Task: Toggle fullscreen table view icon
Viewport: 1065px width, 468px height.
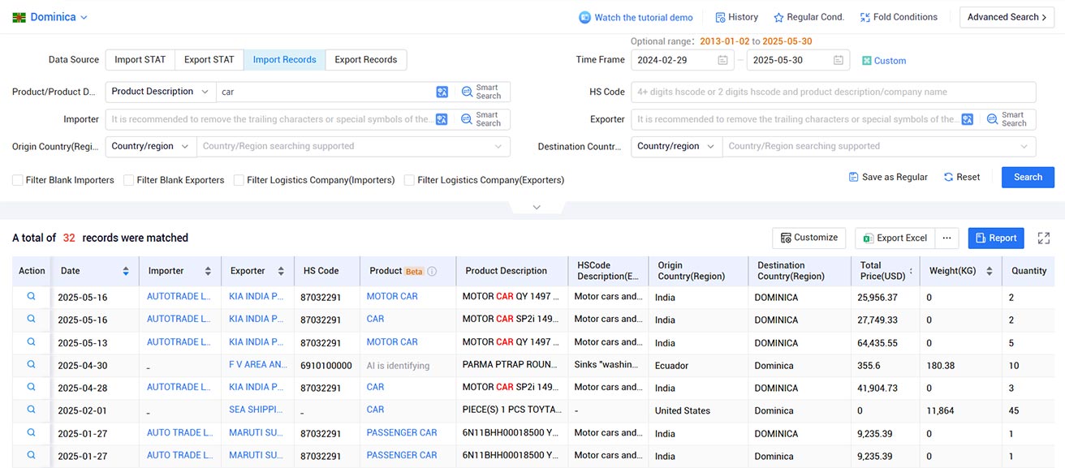Action: pyautogui.click(x=1044, y=238)
